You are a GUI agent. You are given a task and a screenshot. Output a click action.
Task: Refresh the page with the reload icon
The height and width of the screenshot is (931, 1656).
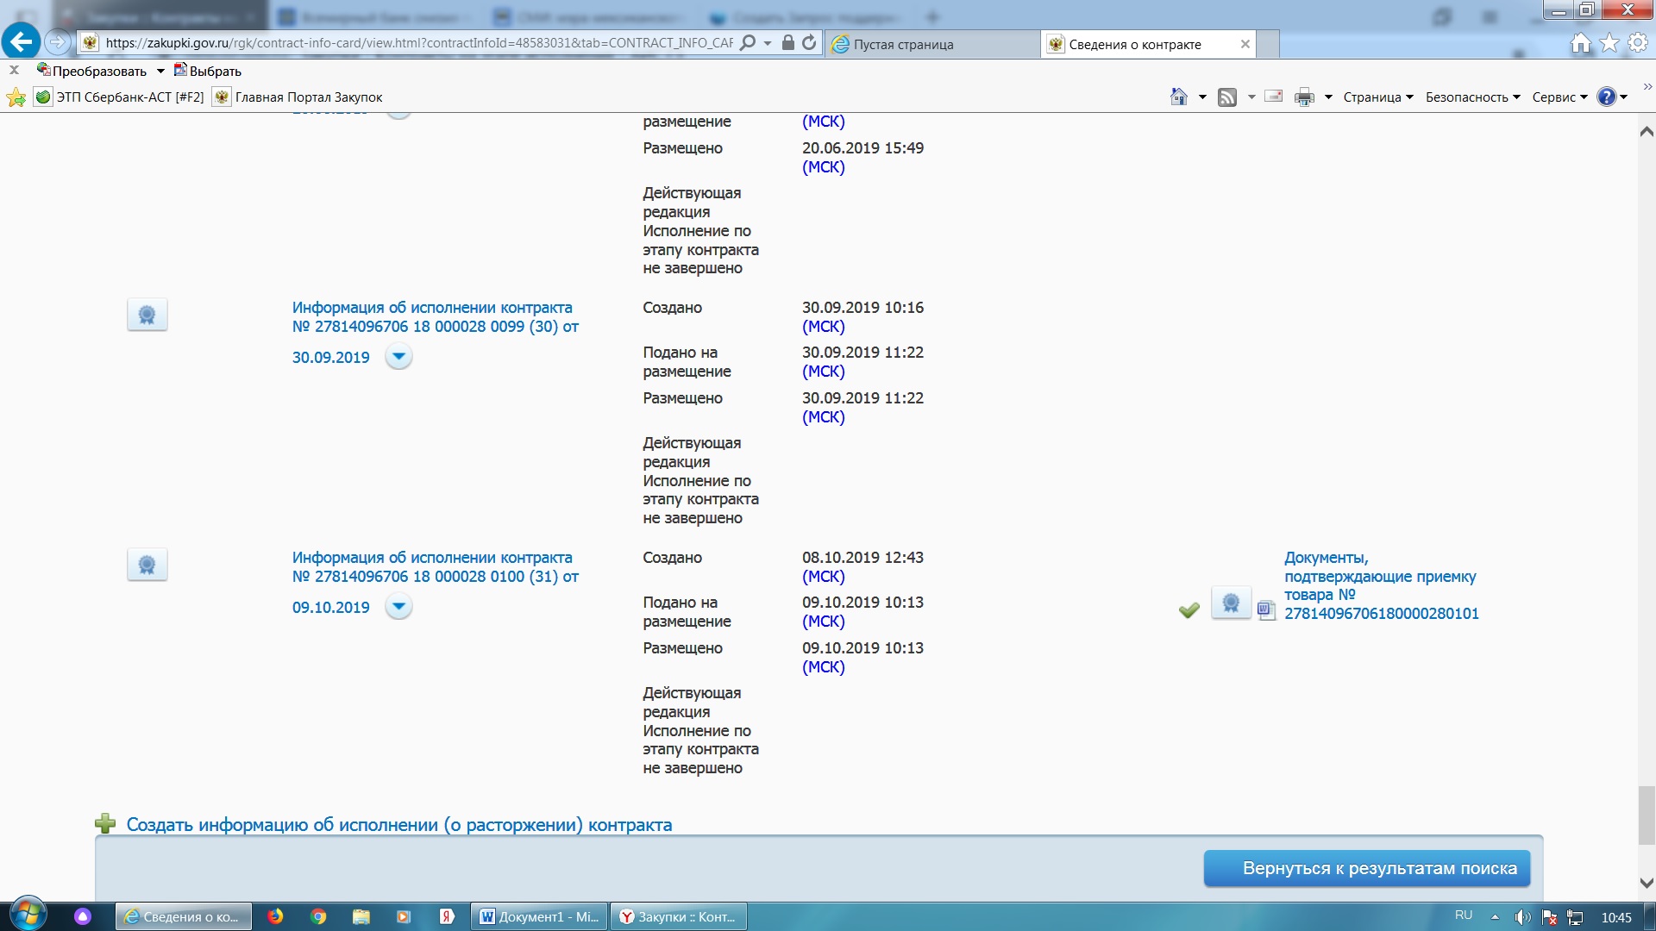(x=809, y=42)
